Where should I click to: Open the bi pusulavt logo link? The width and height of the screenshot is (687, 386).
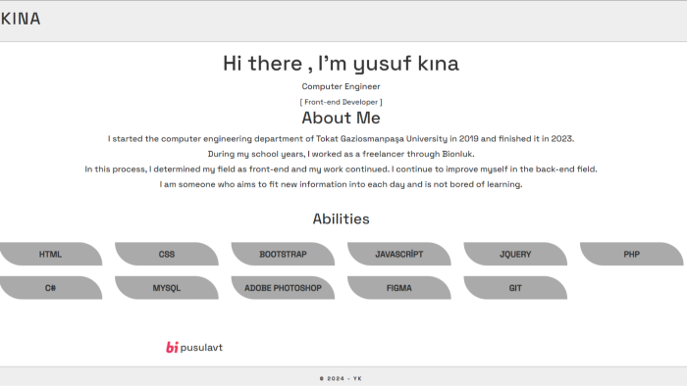[x=194, y=347]
